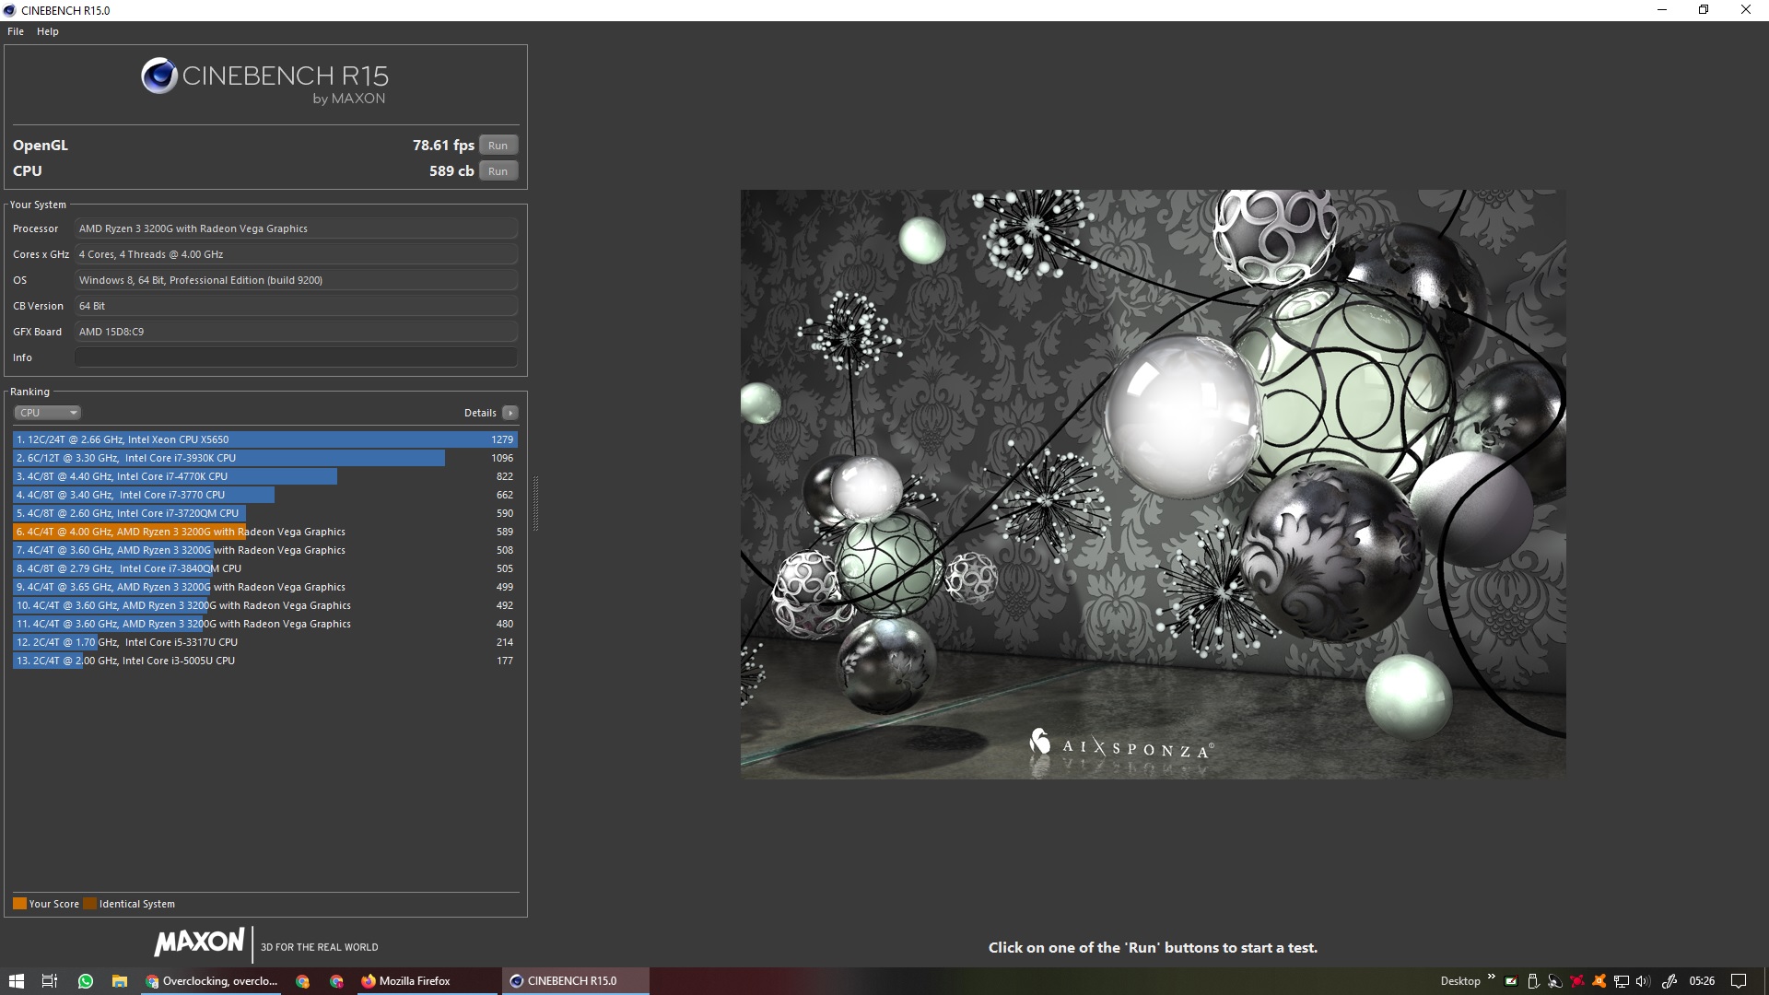Select ranking row 3 Intel Core i7-4770K
Viewport: 1769px width, 995px height.
point(265,476)
